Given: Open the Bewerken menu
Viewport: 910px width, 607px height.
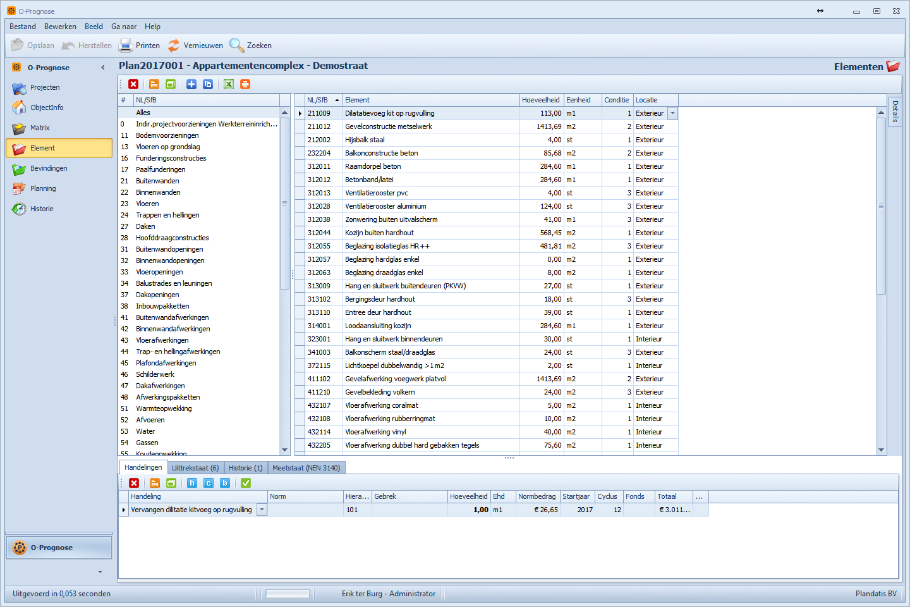Looking at the screenshot, I should pos(60,27).
